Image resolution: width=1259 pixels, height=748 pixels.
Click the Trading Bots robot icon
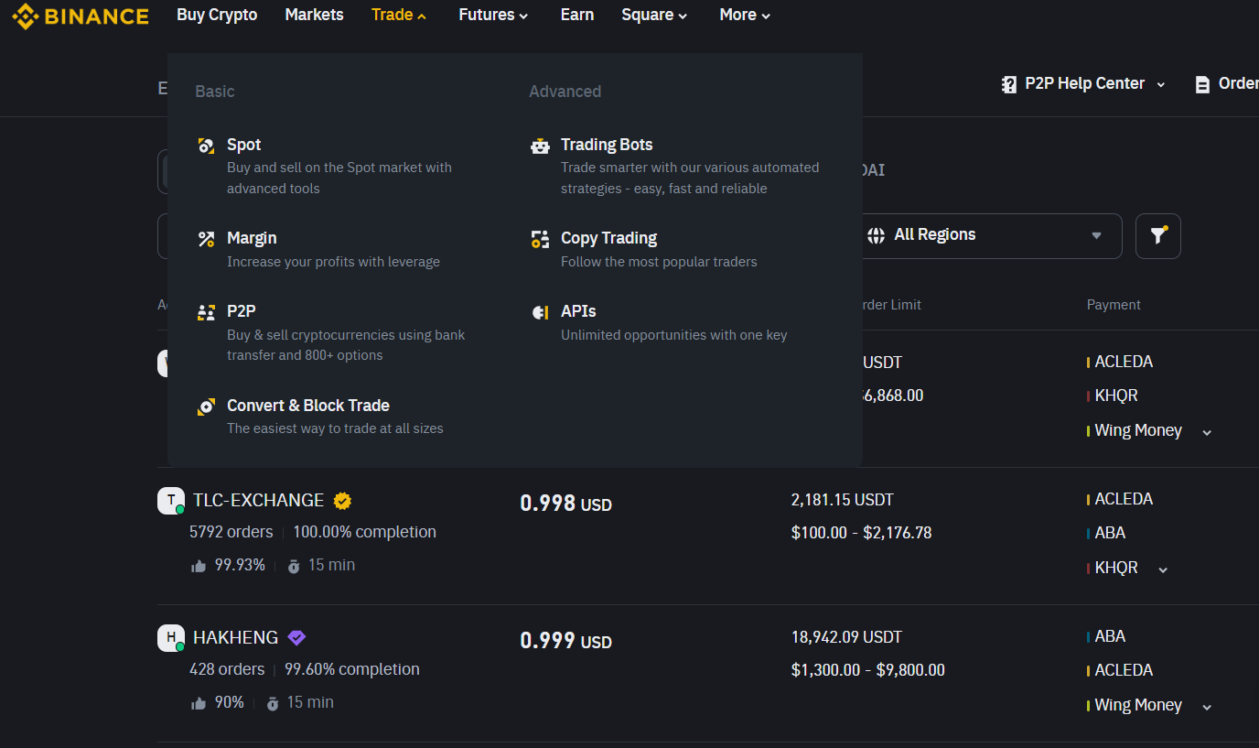click(541, 146)
